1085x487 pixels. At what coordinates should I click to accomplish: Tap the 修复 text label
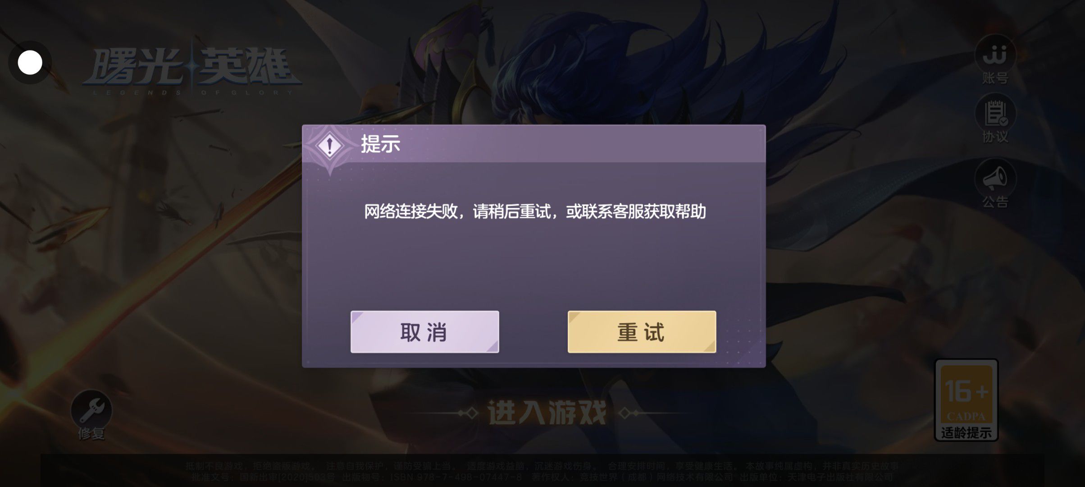point(91,434)
